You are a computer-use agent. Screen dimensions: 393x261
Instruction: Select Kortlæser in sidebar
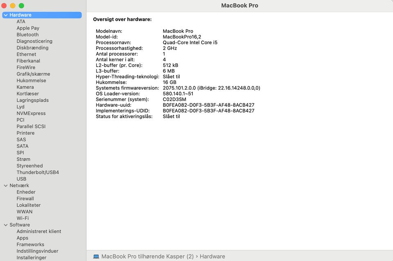pyautogui.click(x=27, y=94)
